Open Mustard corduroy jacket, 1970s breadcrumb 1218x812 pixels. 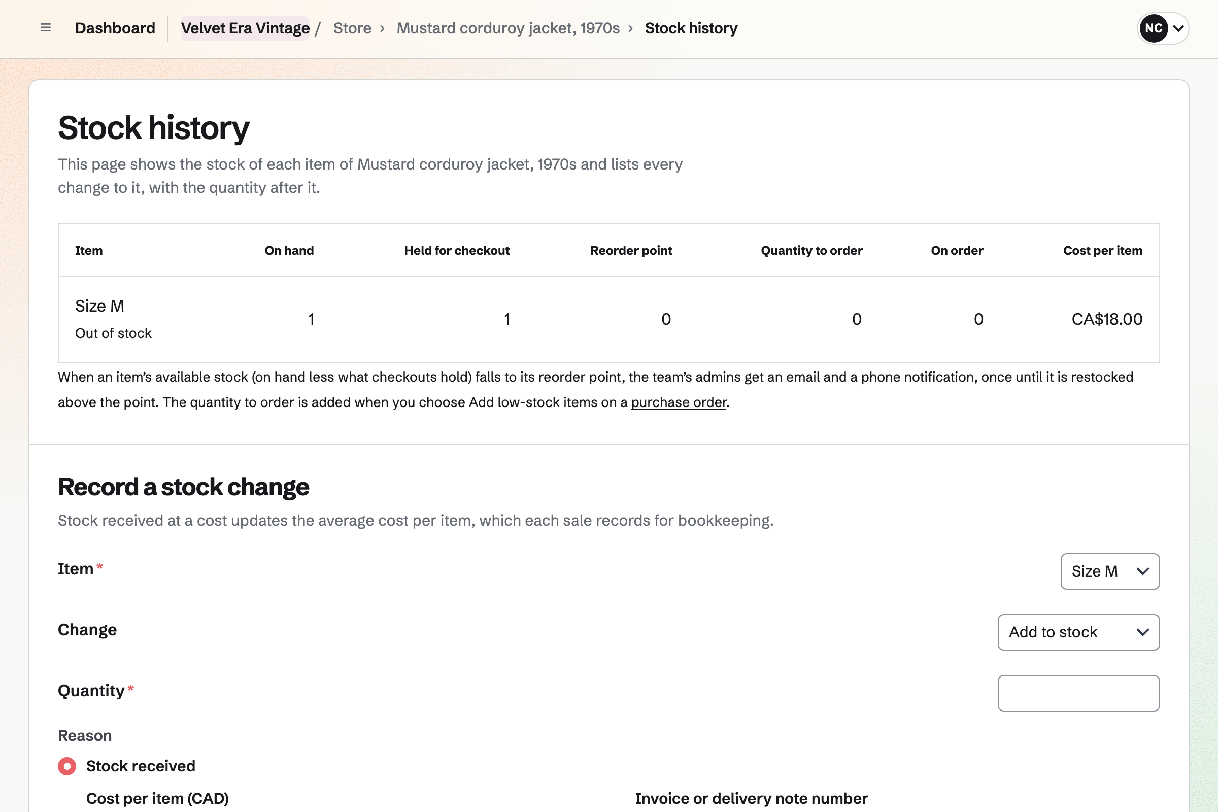click(508, 28)
